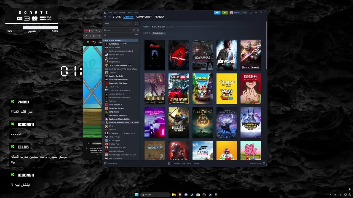Open the Elden Ring game cover
This screenshot has width=353, height=198.
tap(202, 123)
